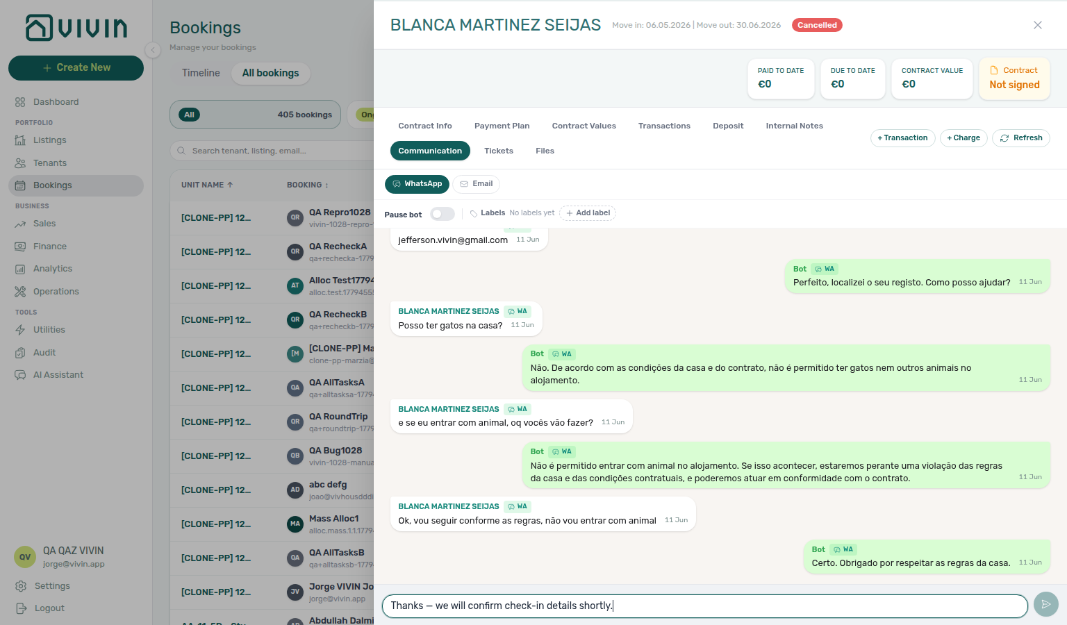Select the Communication tab
Viewport: 1067px width, 625px height.
pyautogui.click(x=430, y=151)
